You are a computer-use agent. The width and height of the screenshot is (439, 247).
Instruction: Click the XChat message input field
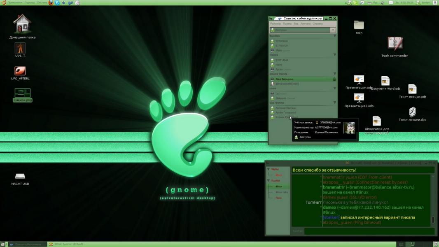click(x=369, y=231)
